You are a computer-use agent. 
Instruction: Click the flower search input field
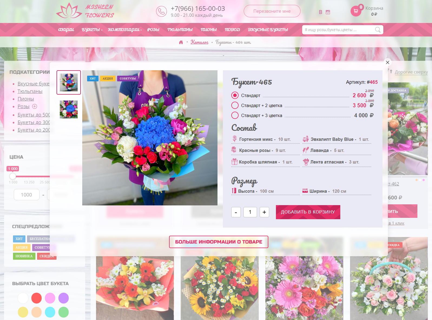coord(338,30)
